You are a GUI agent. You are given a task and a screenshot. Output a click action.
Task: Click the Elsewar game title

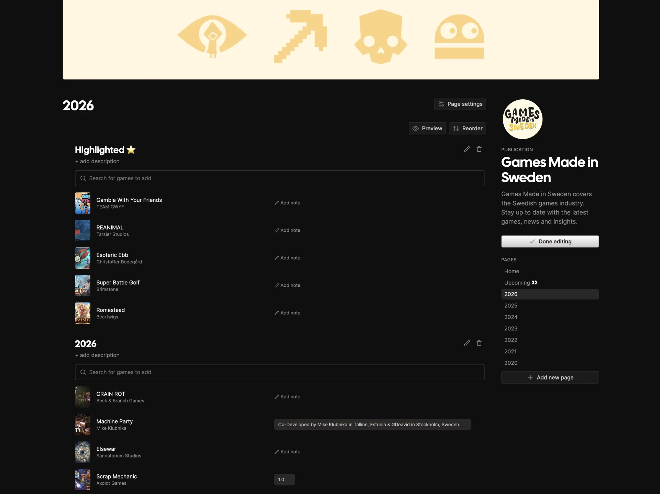point(106,449)
